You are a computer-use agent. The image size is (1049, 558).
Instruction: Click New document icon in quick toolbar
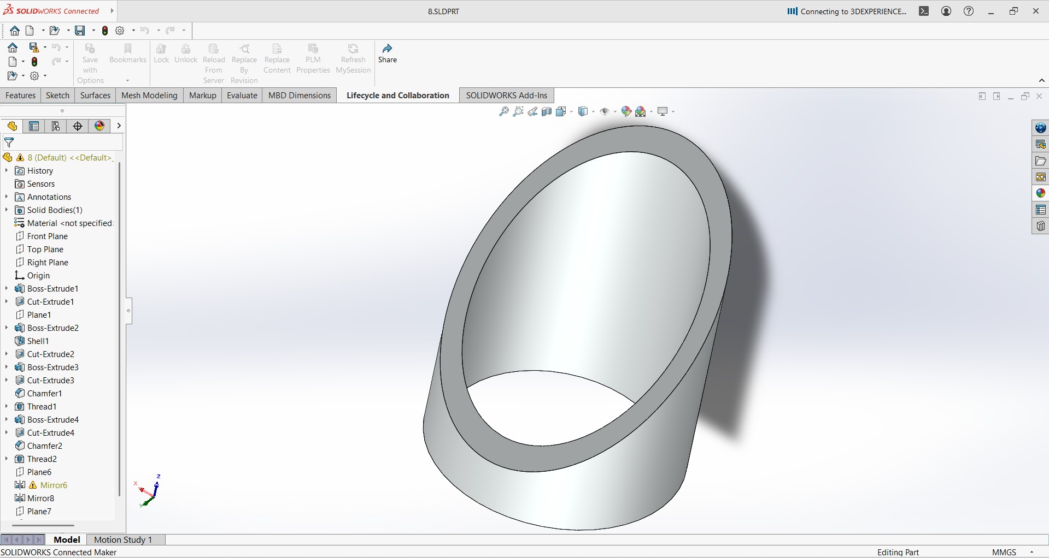point(30,31)
